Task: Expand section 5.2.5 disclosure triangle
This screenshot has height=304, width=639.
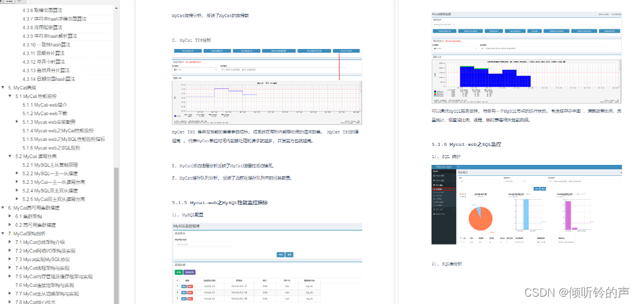Action: (17, 199)
